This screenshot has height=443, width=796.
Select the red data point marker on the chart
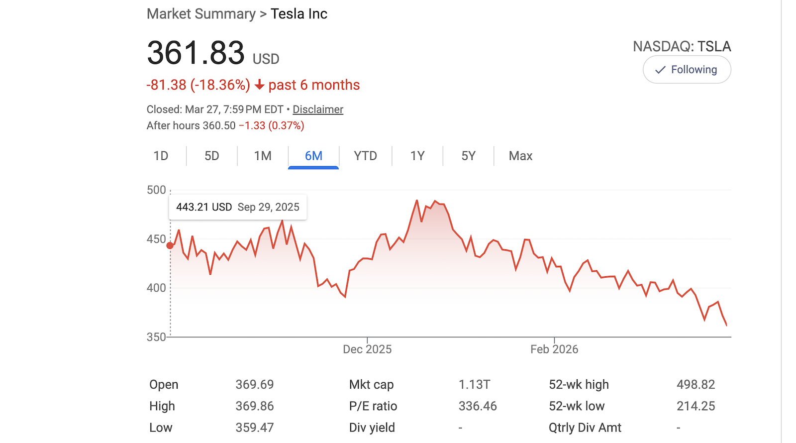(170, 245)
